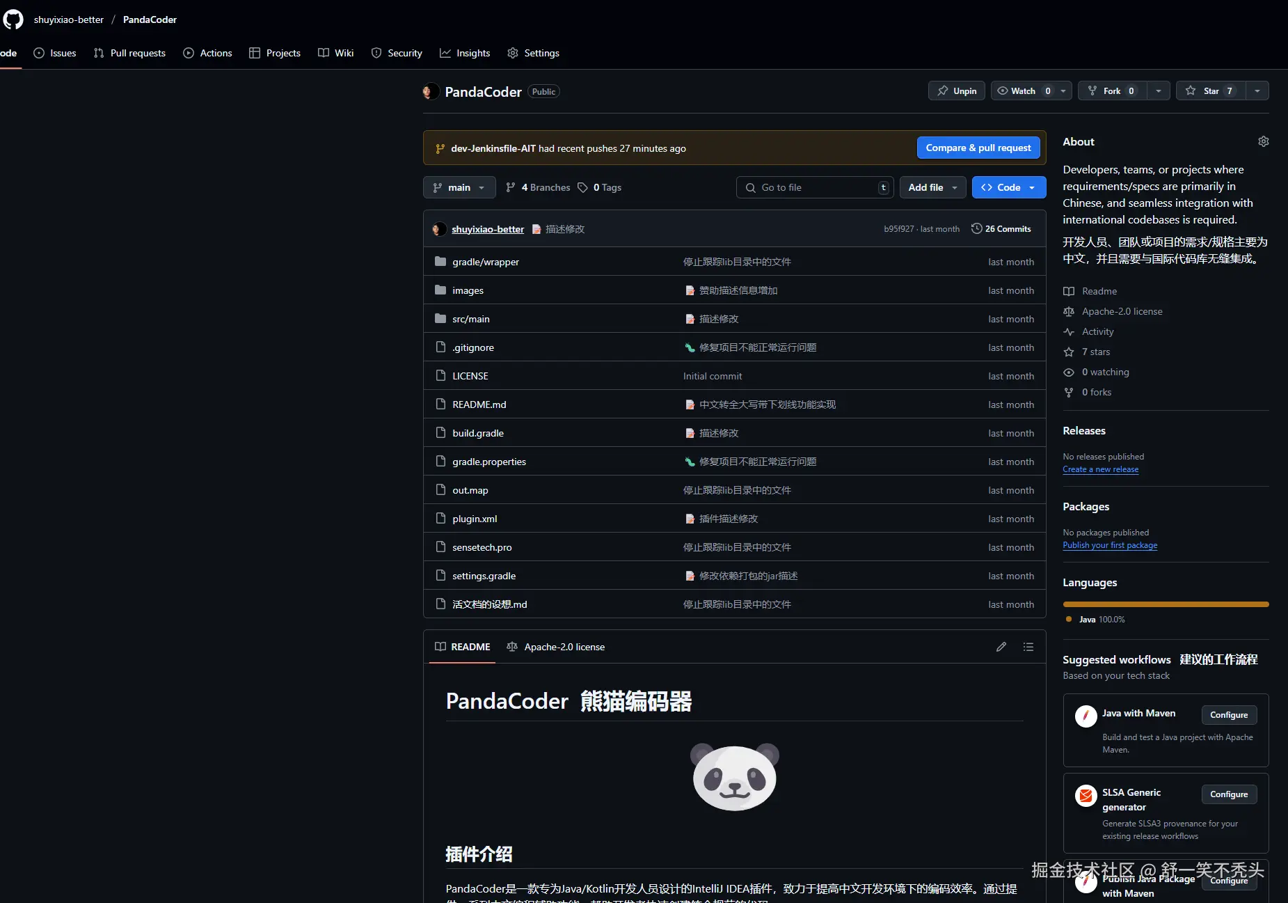Image resolution: width=1288 pixels, height=903 pixels.
Task: Click the images folder icon
Action: click(440, 290)
